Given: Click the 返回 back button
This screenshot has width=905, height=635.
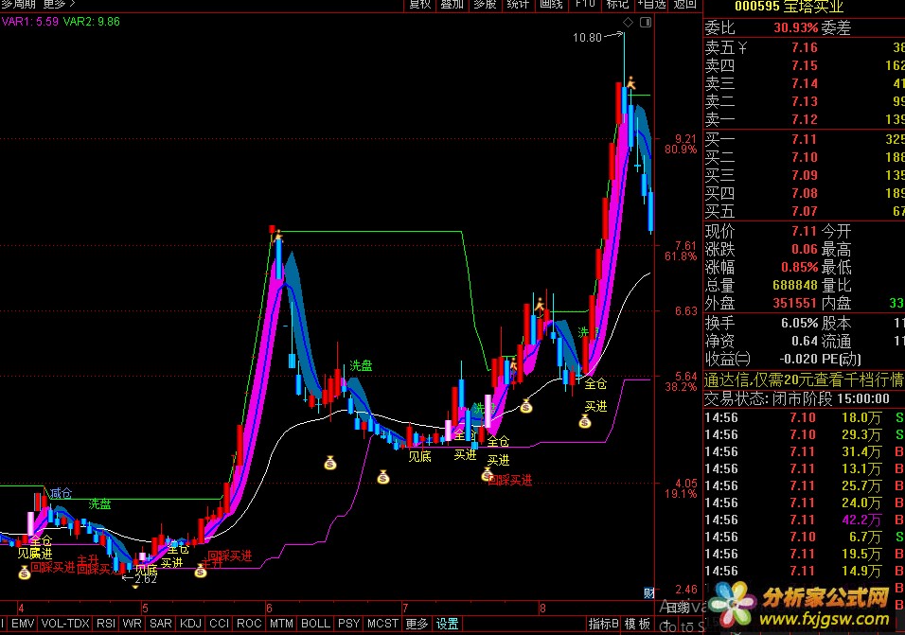Looking at the screenshot, I should [685, 5].
